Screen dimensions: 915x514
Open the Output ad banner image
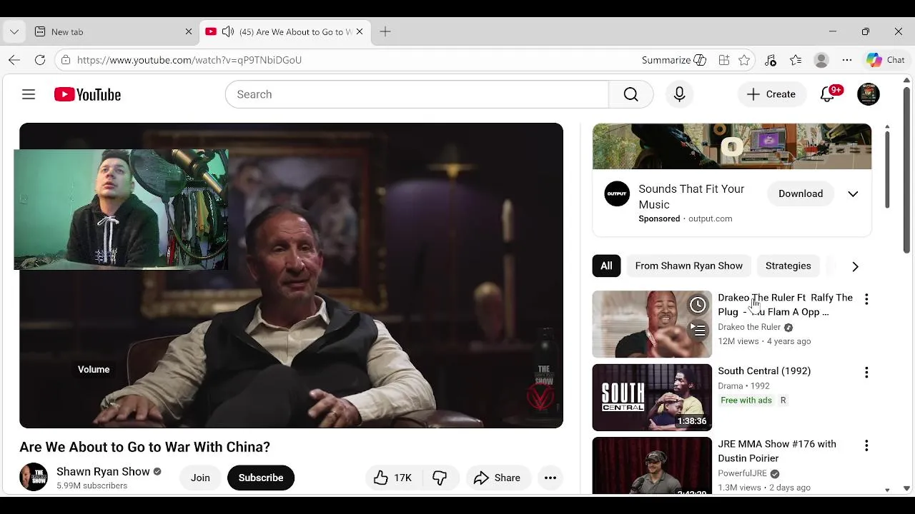tap(732, 146)
